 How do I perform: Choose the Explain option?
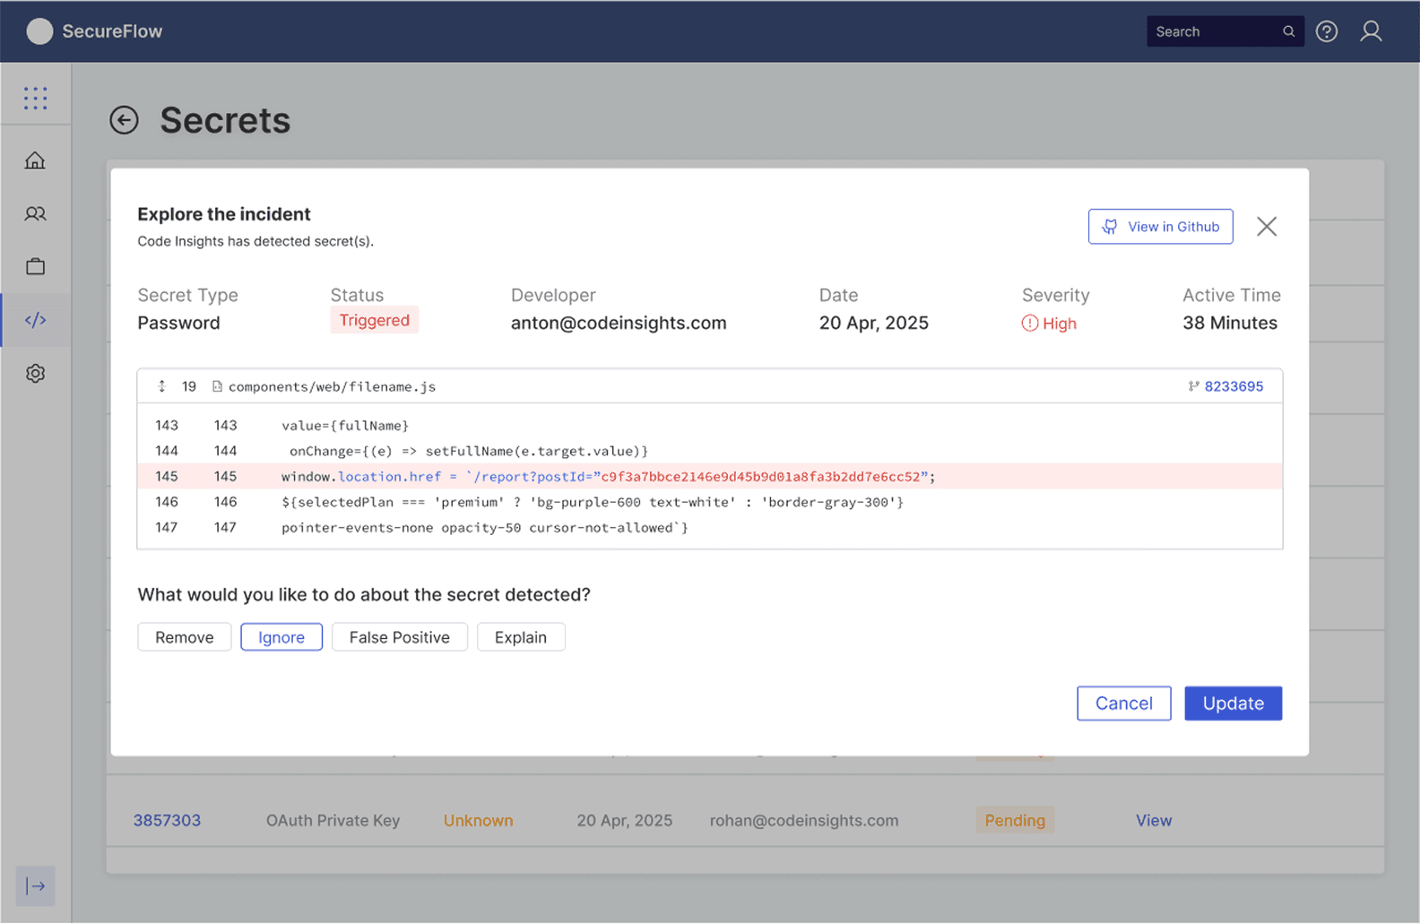(x=521, y=637)
